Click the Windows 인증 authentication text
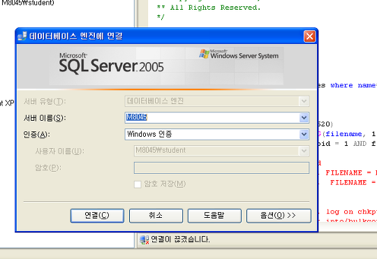Viewport: 377px width, 259px height. [149, 134]
